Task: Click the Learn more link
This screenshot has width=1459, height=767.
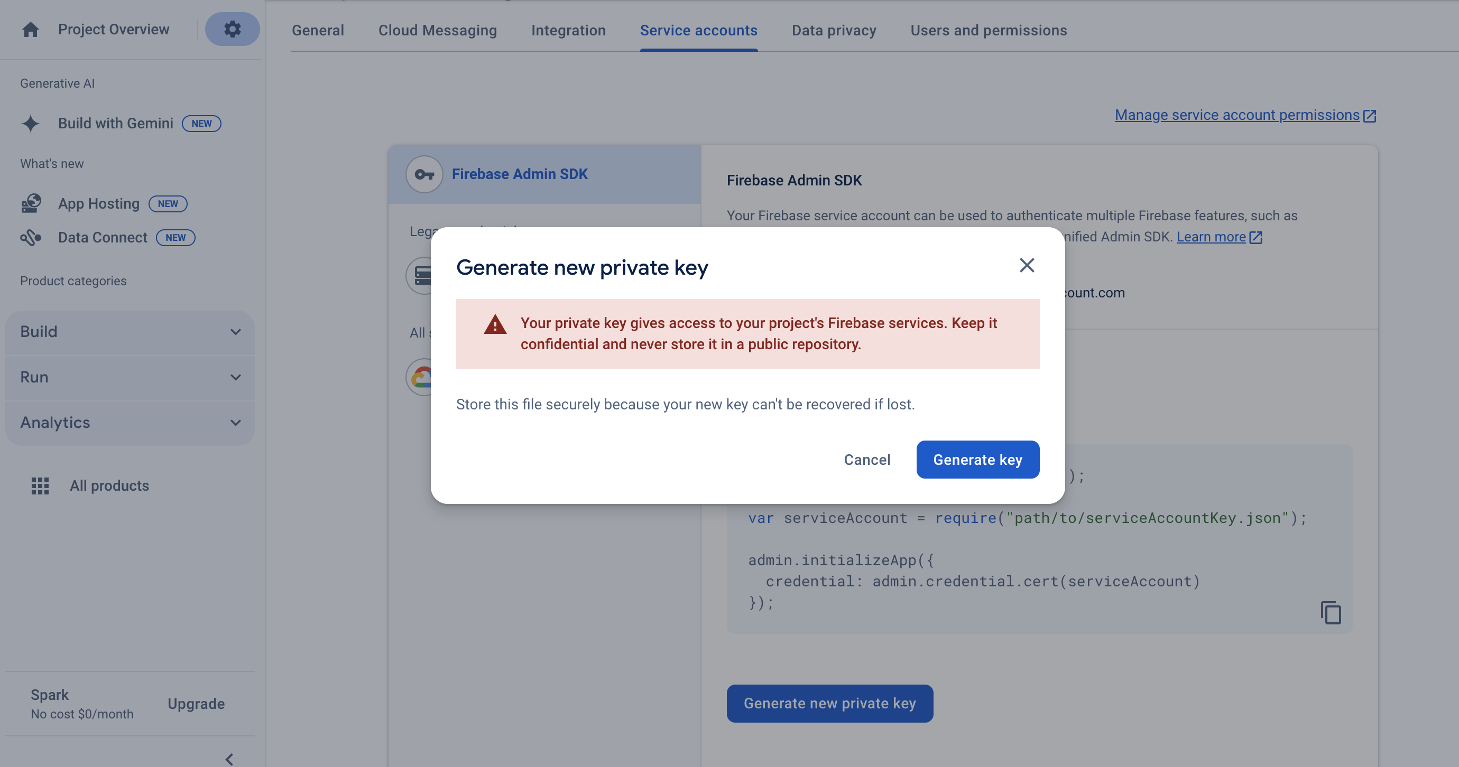Action: (1211, 237)
